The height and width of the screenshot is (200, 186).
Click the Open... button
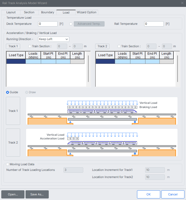13,194
